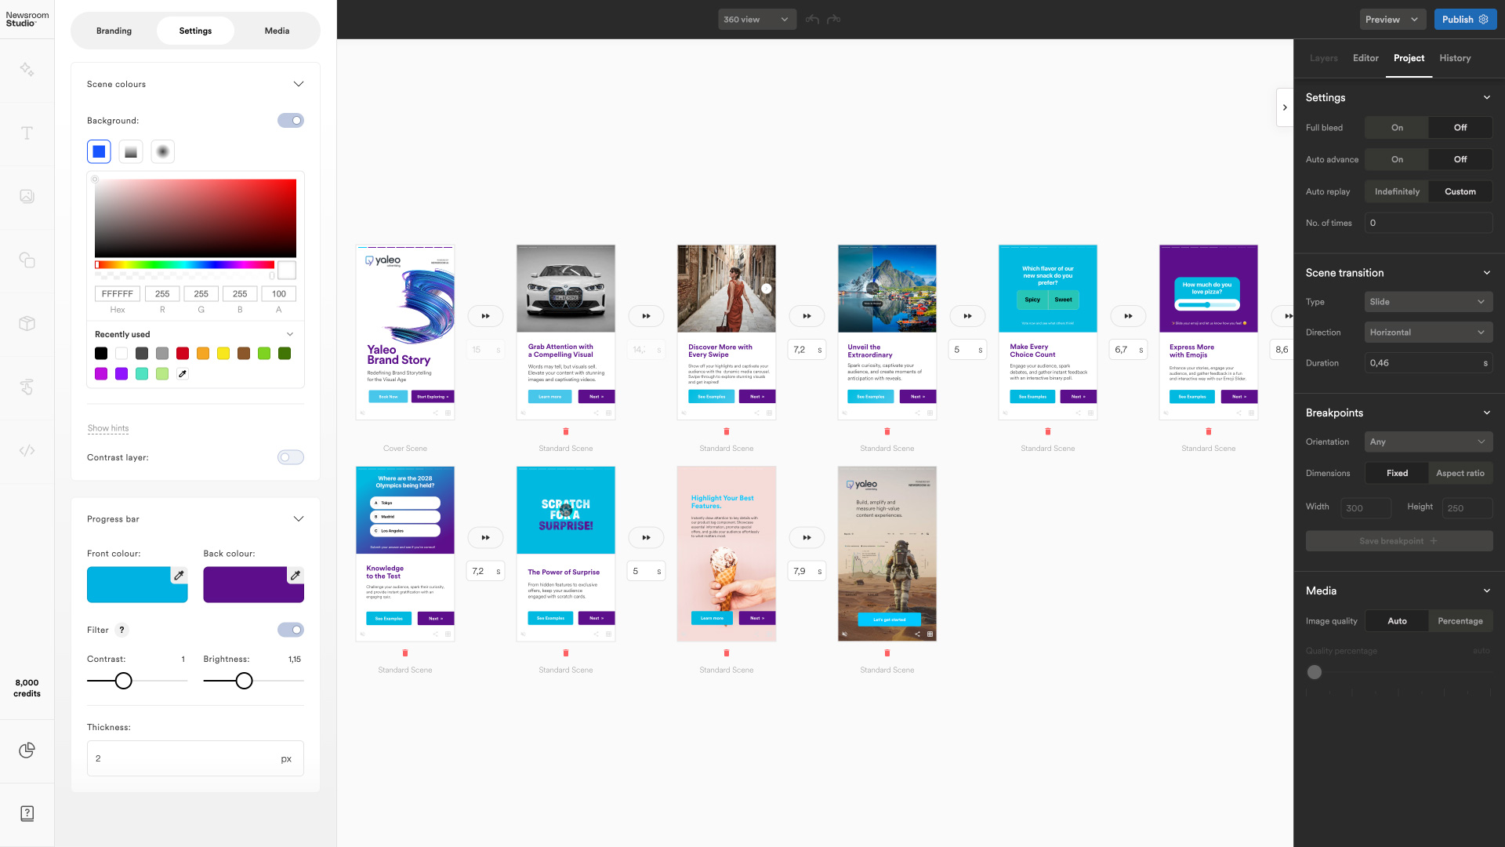Screen dimensions: 1505x847
Task: Pick front colour with eyedropper icon
Action: pos(179,576)
